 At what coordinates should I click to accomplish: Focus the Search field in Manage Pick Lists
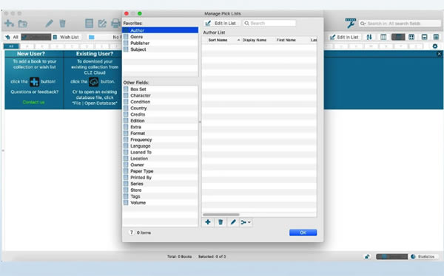(x=269, y=23)
